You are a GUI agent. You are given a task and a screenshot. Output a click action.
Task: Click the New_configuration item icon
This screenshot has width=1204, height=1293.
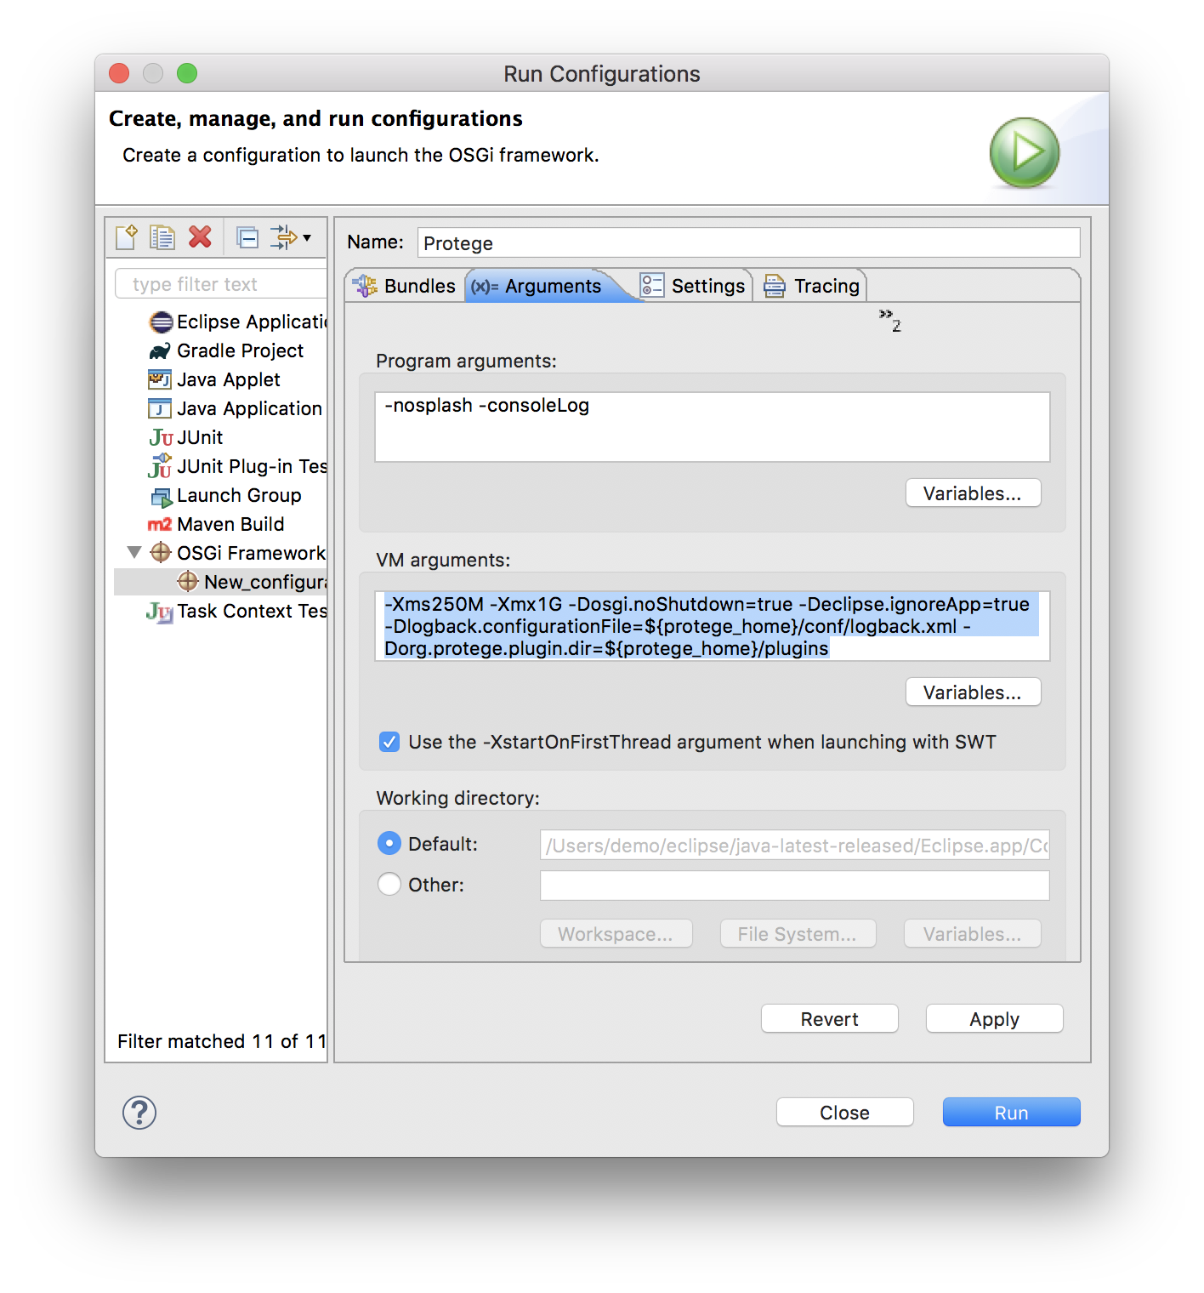click(x=188, y=582)
